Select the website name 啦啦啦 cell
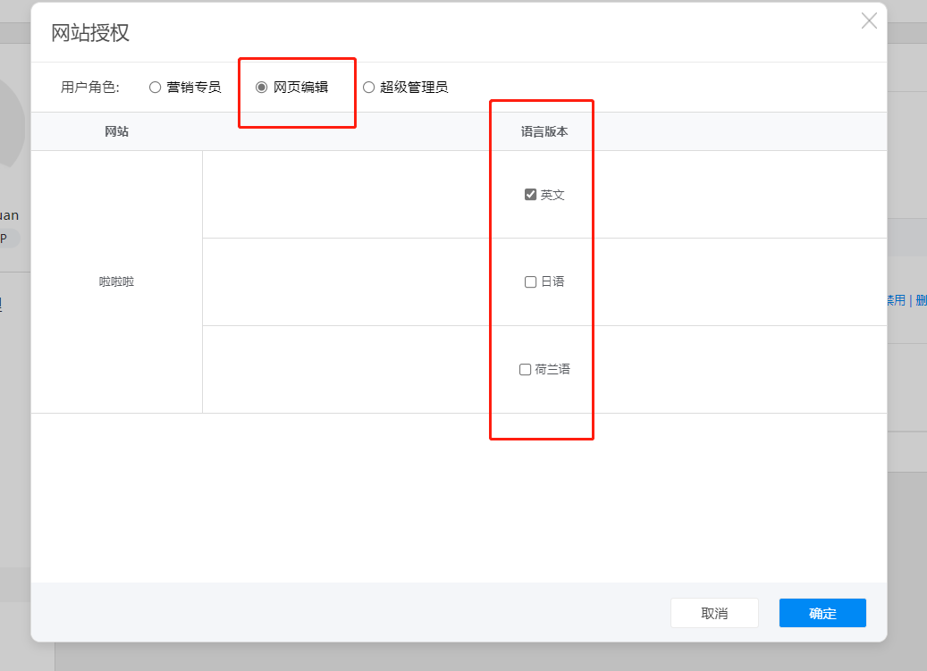The height and width of the screenshot is (671, 927). (x=116, y=281)
